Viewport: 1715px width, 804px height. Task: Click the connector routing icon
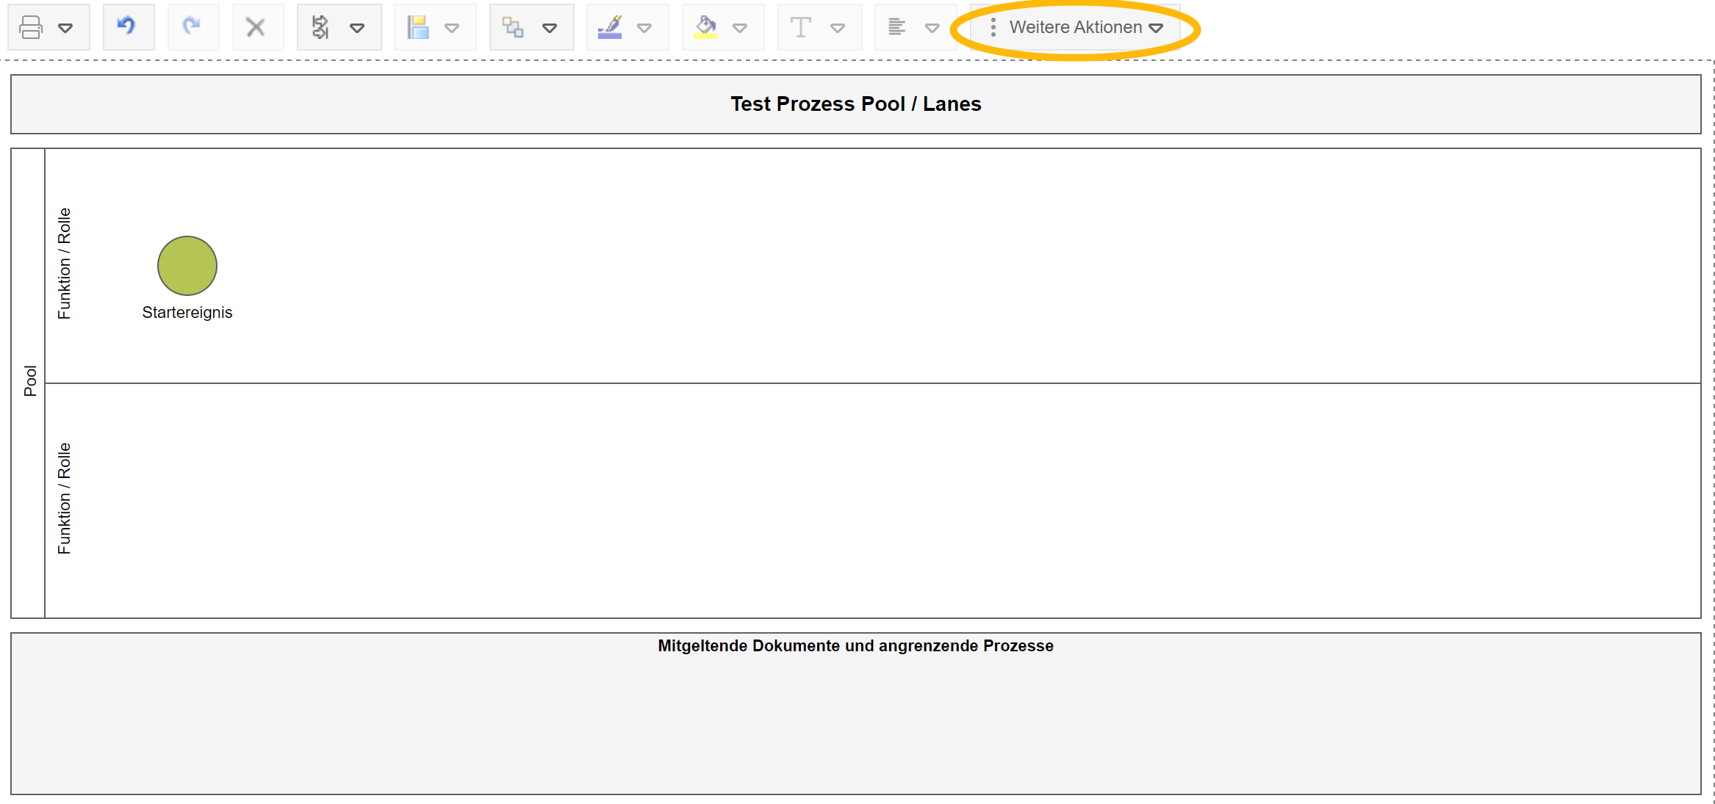(320, 28)
